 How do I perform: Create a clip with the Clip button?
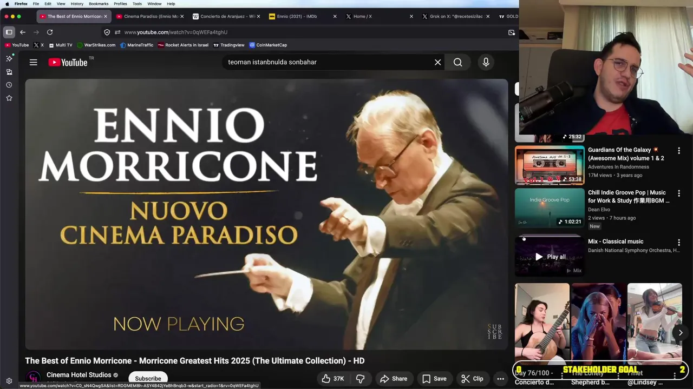click(x=472, y=379)
